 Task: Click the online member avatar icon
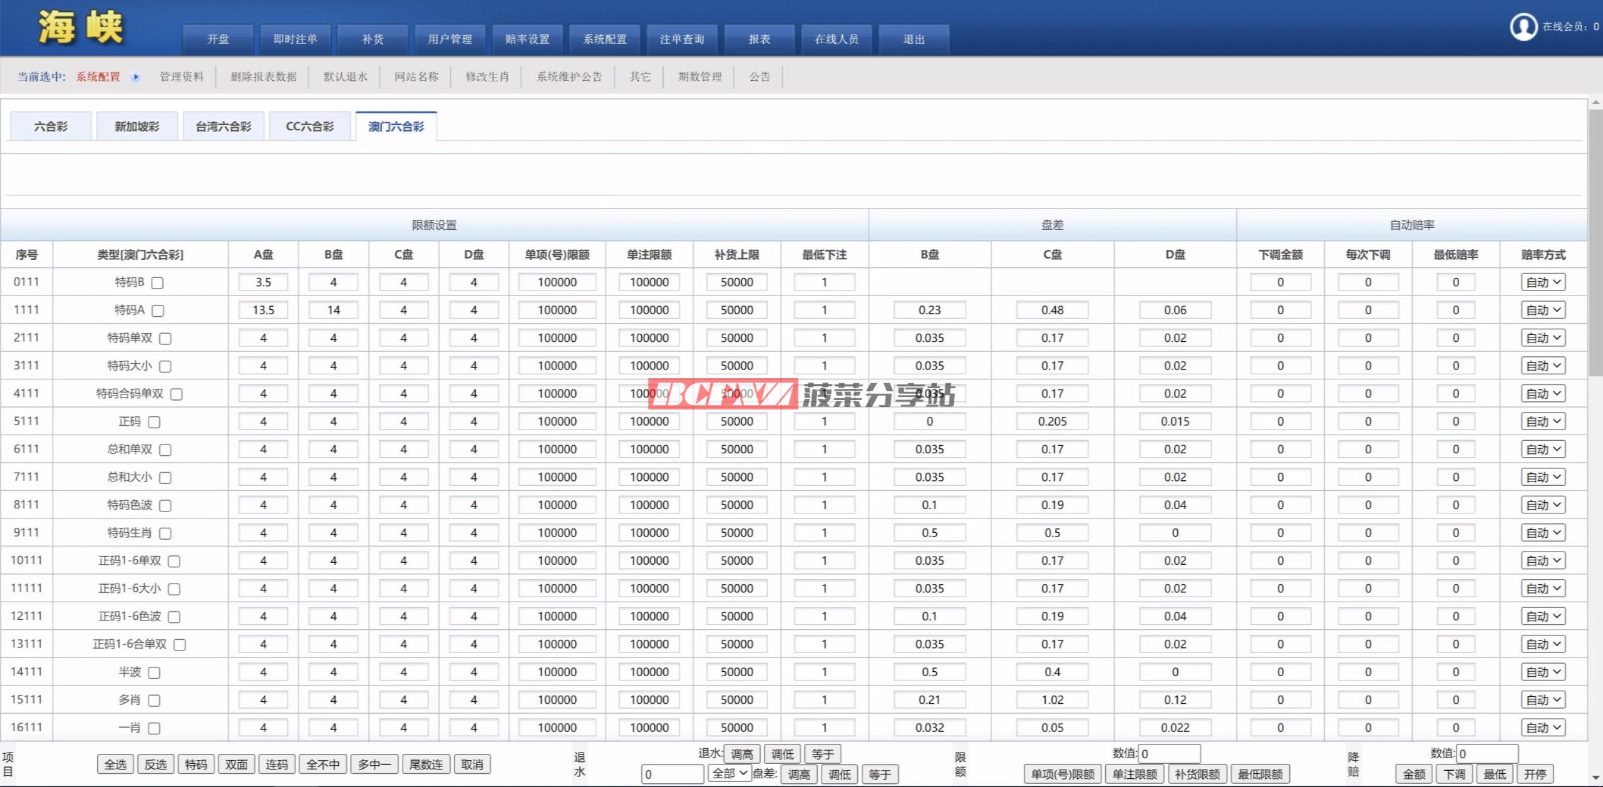point(1523,27)
